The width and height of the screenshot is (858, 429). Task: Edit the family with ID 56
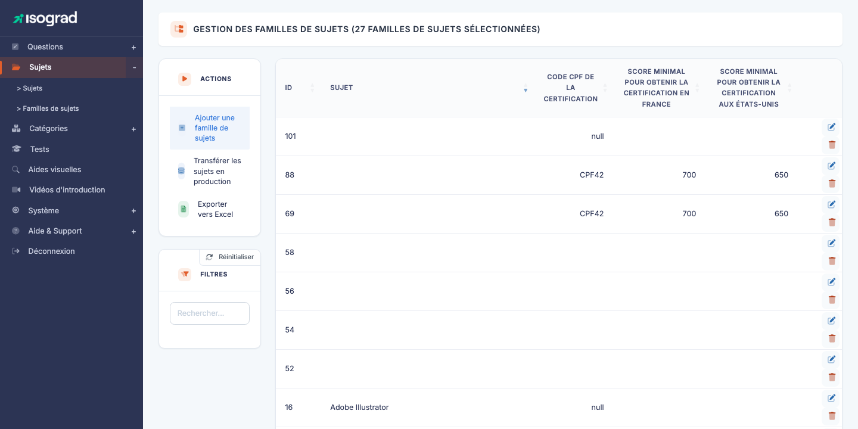(x=832, y=282)
